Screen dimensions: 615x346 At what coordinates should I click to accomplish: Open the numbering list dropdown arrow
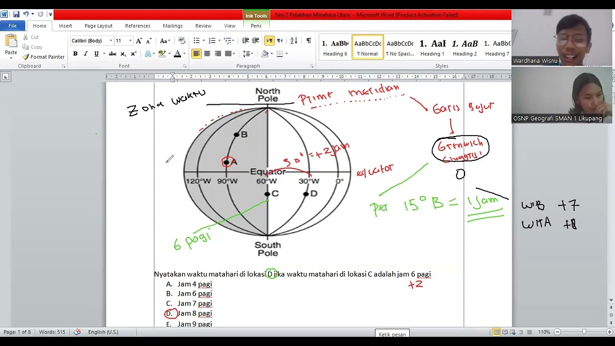pyautogui.click(x=219, y=41)
